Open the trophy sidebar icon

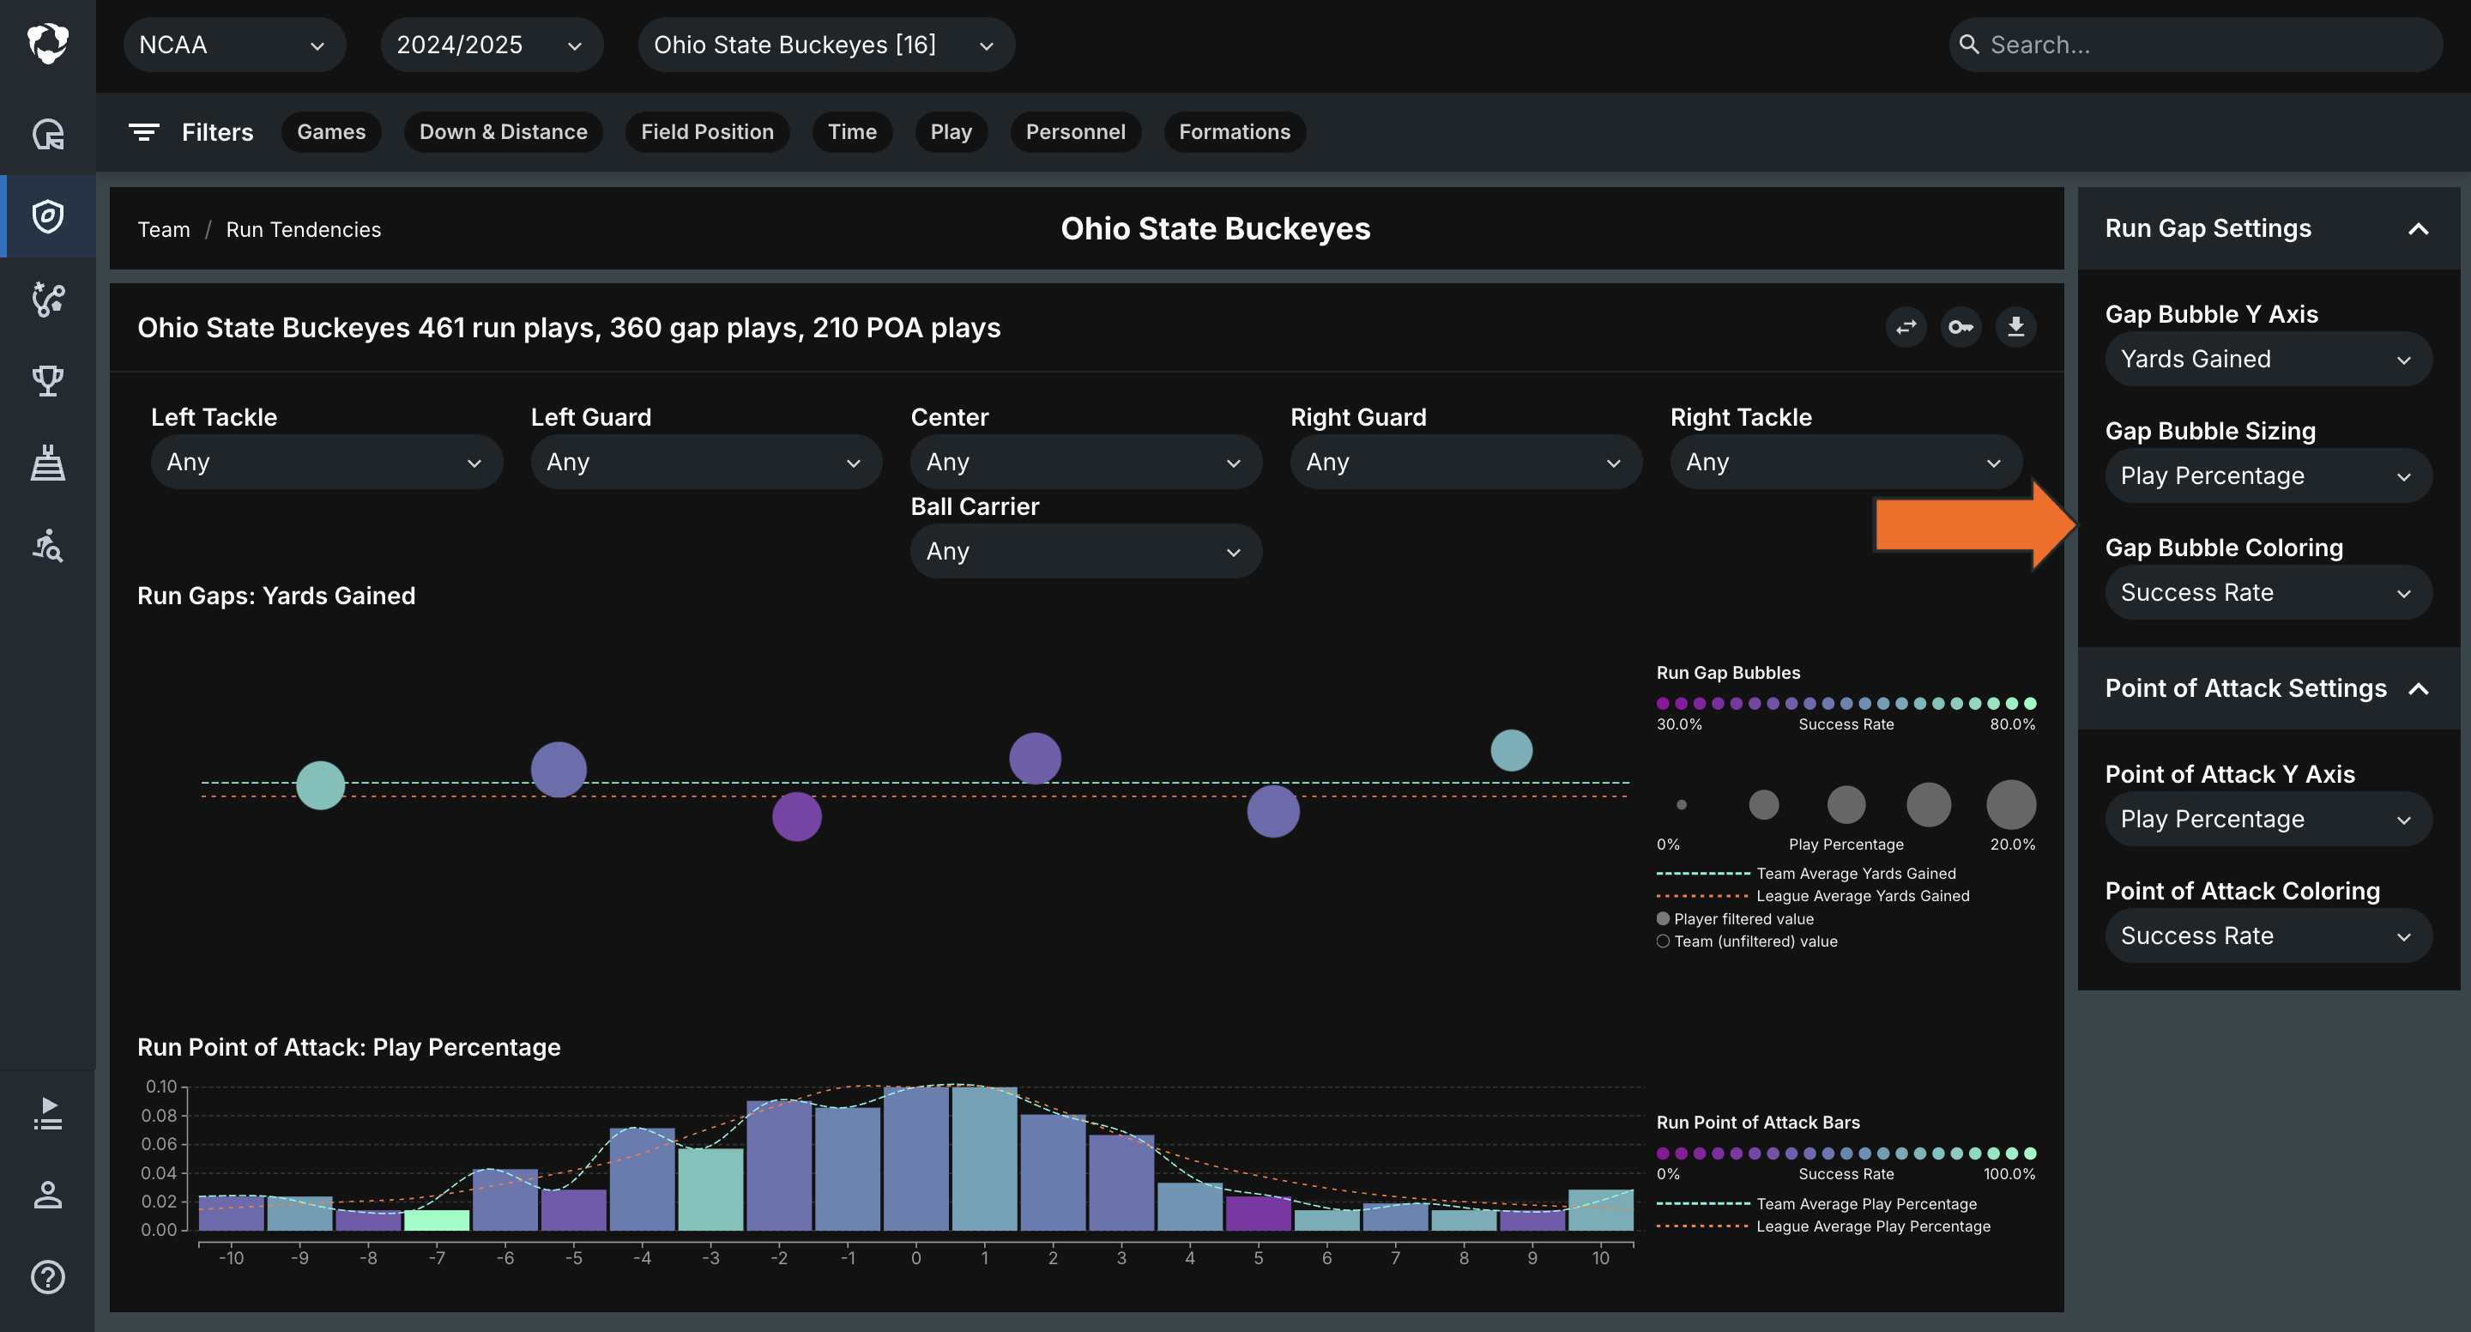pyautogui.click(x=48, y=381)
